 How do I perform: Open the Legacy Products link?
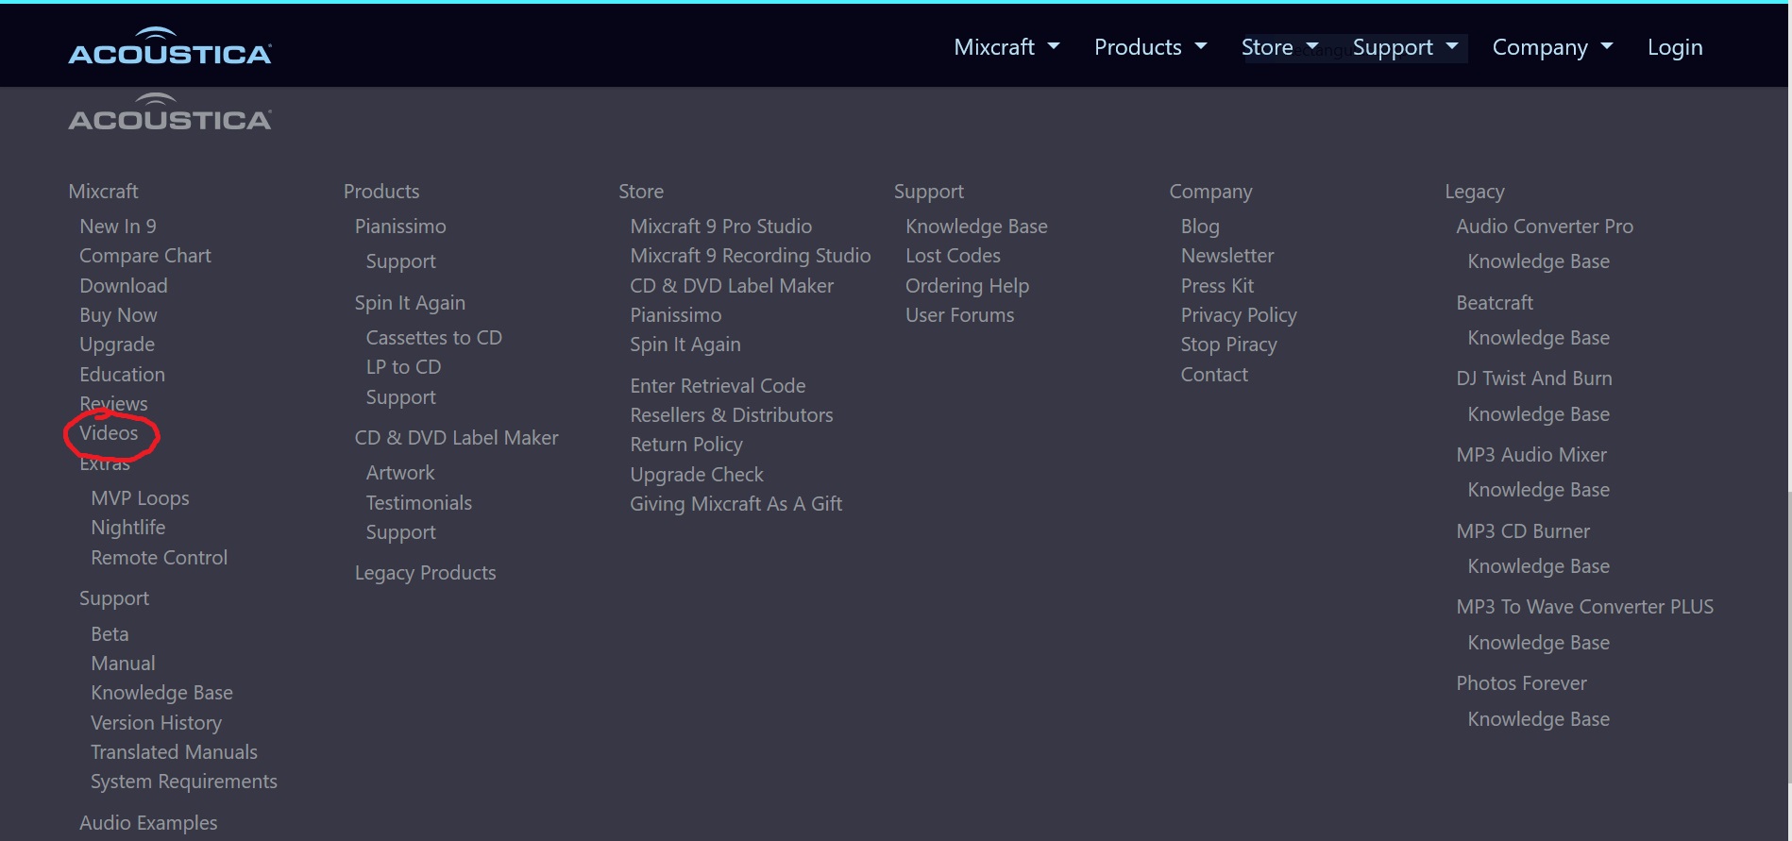(x=425, y=573)
